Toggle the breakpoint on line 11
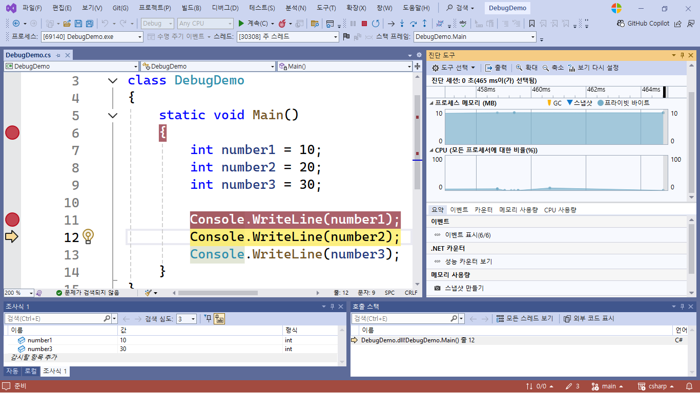The image size is (700, 393). click(x=12, y=220)
